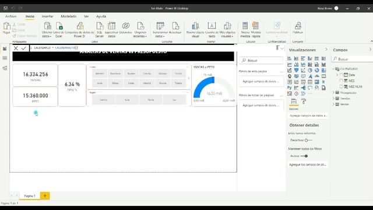Click the Buscar box in Campos pane

pyautogui.click(x=353, y=59)
